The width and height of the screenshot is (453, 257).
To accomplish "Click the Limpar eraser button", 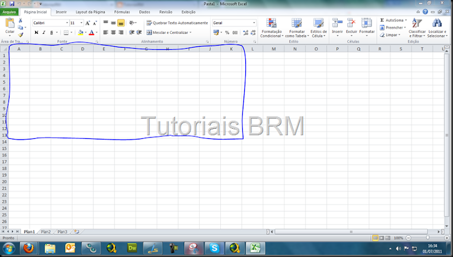I will point(390,35).
